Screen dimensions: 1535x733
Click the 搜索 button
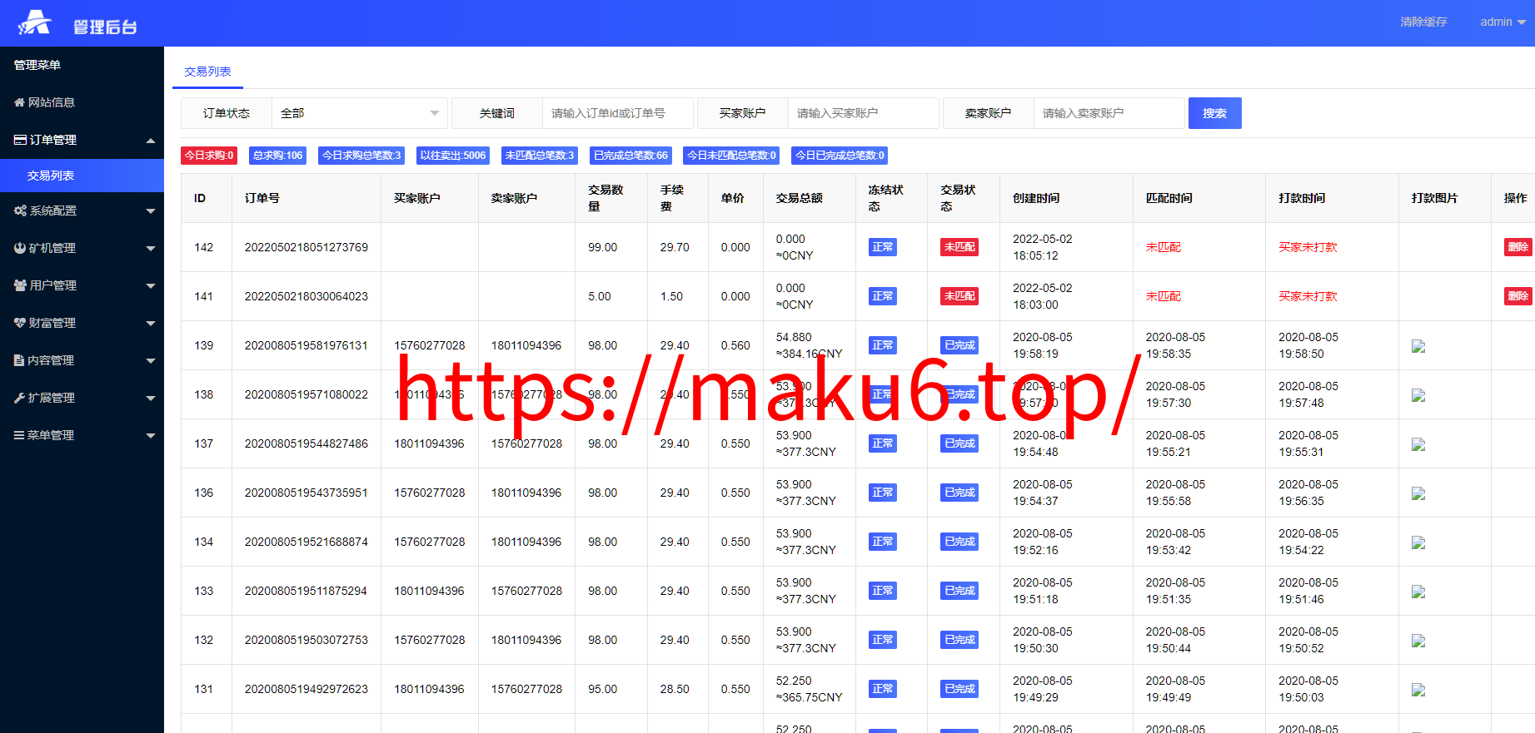click(1214, 113)
